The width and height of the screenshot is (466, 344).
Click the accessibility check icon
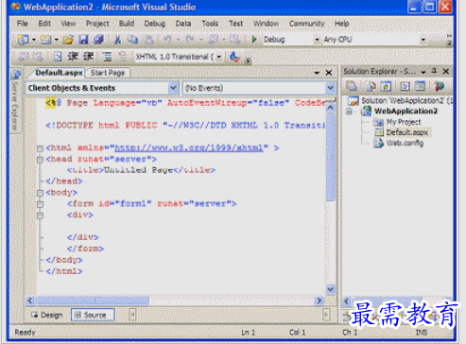pyautogui.click(x=234, y=57)
